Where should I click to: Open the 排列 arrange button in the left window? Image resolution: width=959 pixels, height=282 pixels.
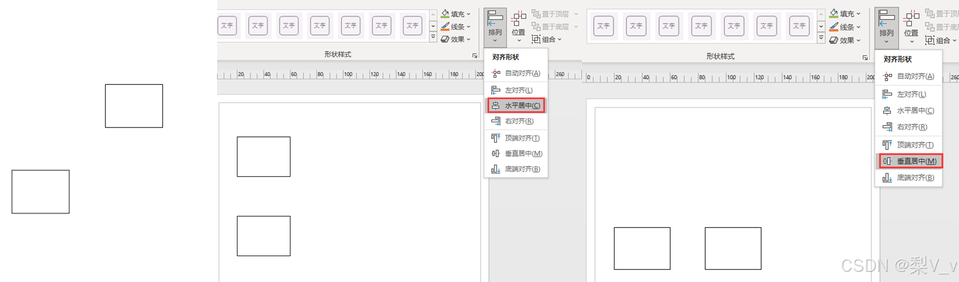[495, 27]
